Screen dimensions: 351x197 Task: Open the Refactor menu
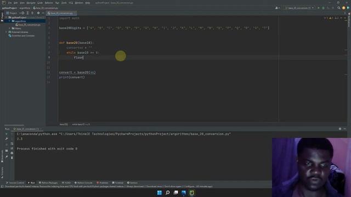[x=49, y=3]
